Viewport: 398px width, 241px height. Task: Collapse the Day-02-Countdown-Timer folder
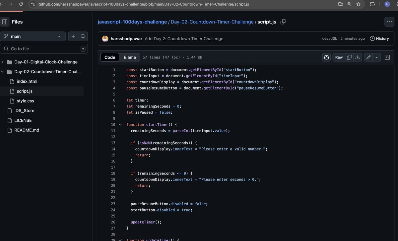[3, 71]
